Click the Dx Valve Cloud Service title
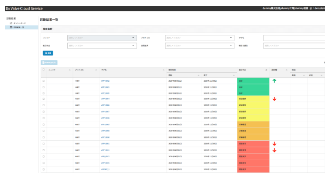Image resolution: width=330 pixels, height=179 pixels. 24,9
